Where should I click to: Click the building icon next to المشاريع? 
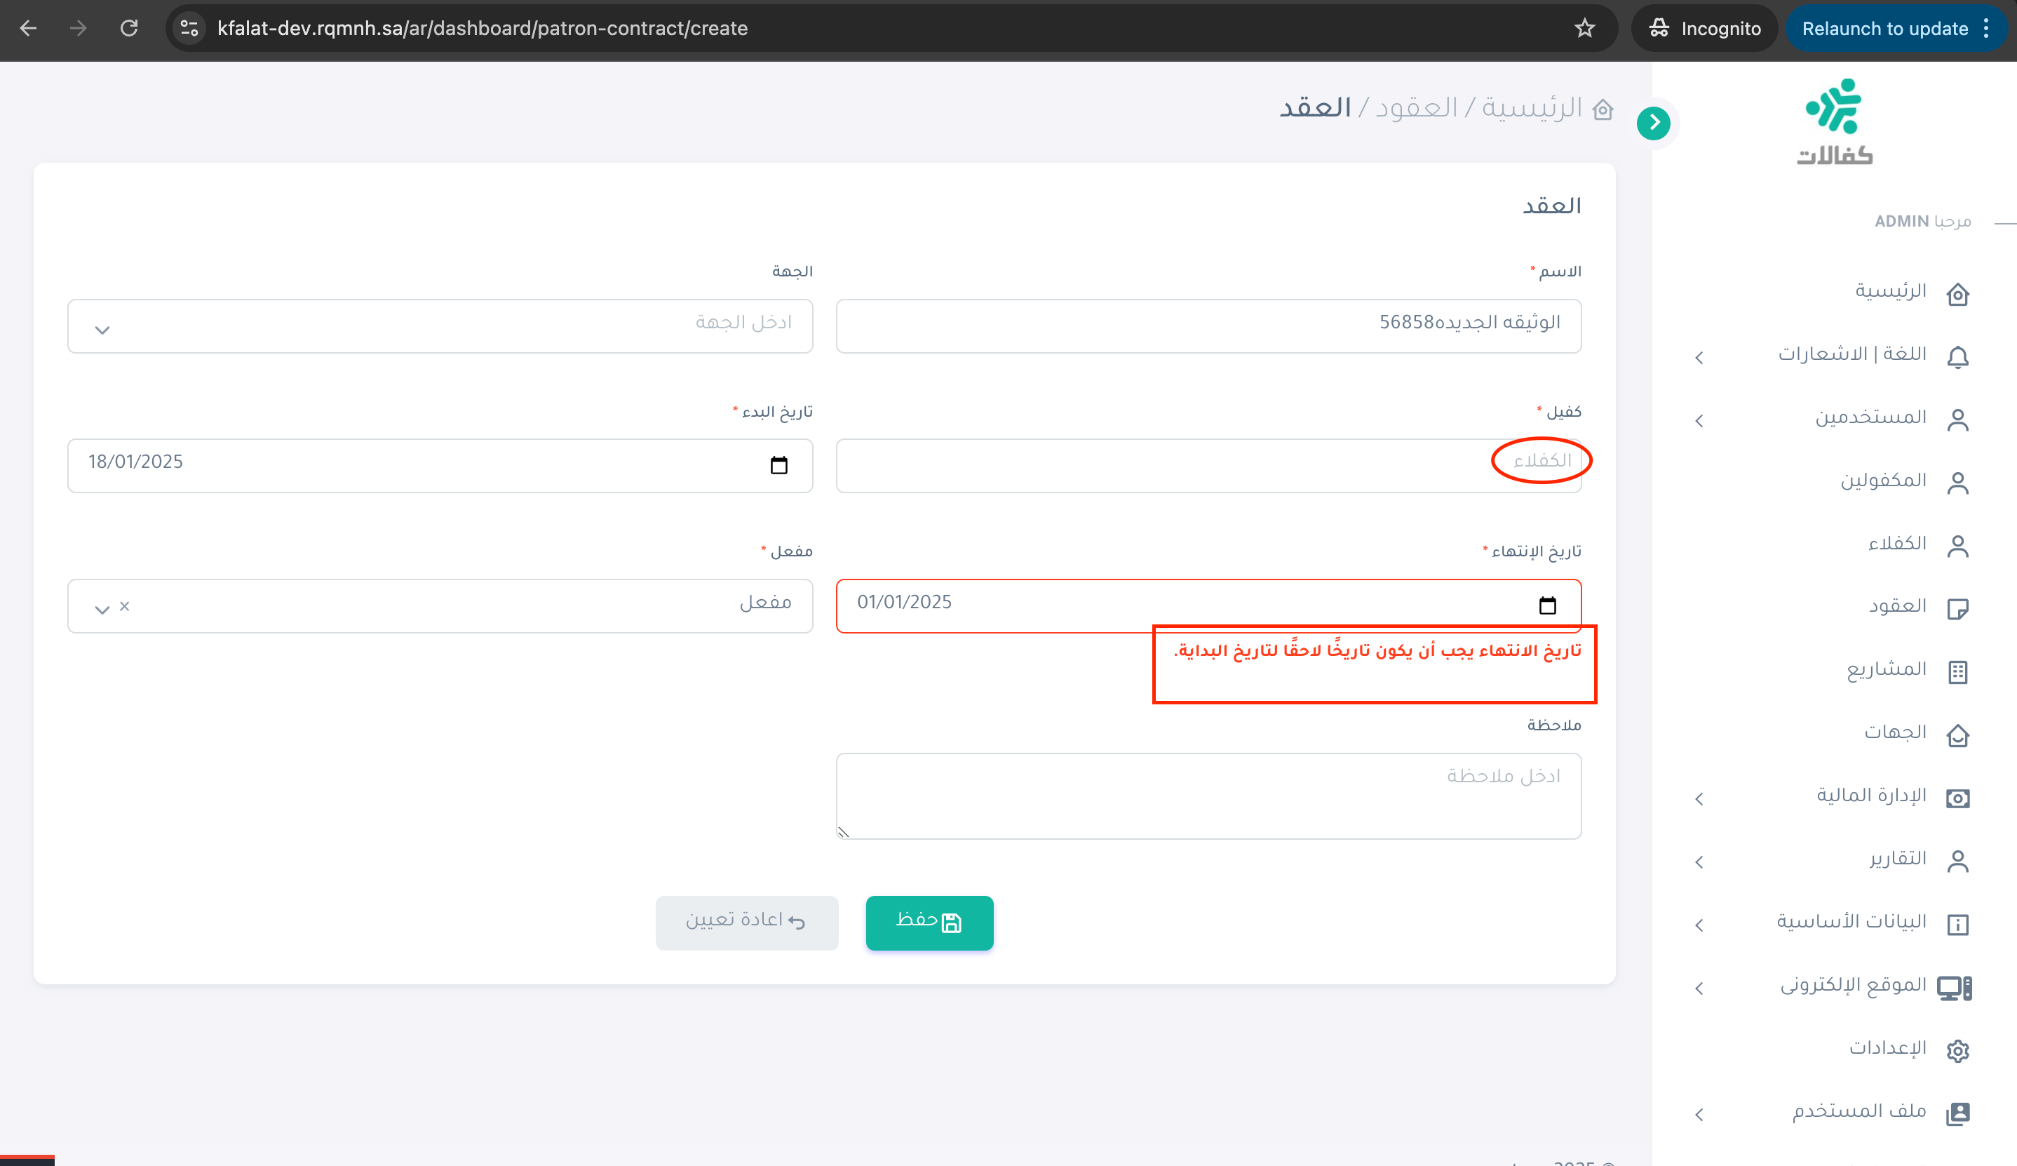[x=1958, y=672]
